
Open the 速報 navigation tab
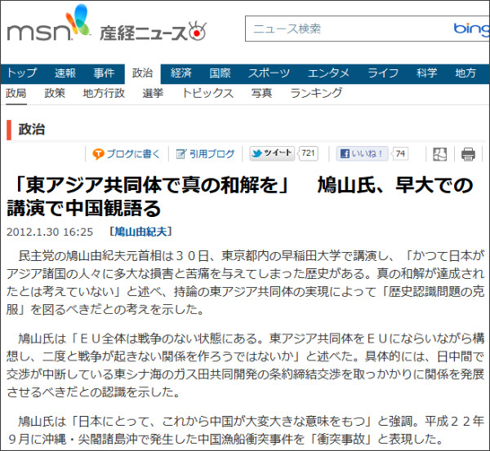(x=65, y=73)
